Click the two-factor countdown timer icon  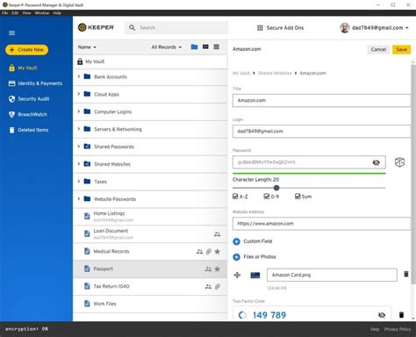242,315
